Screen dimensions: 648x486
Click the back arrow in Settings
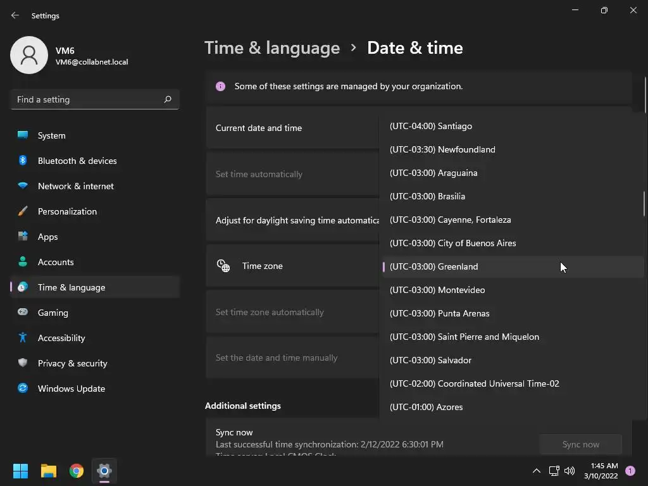click(15, 15)
